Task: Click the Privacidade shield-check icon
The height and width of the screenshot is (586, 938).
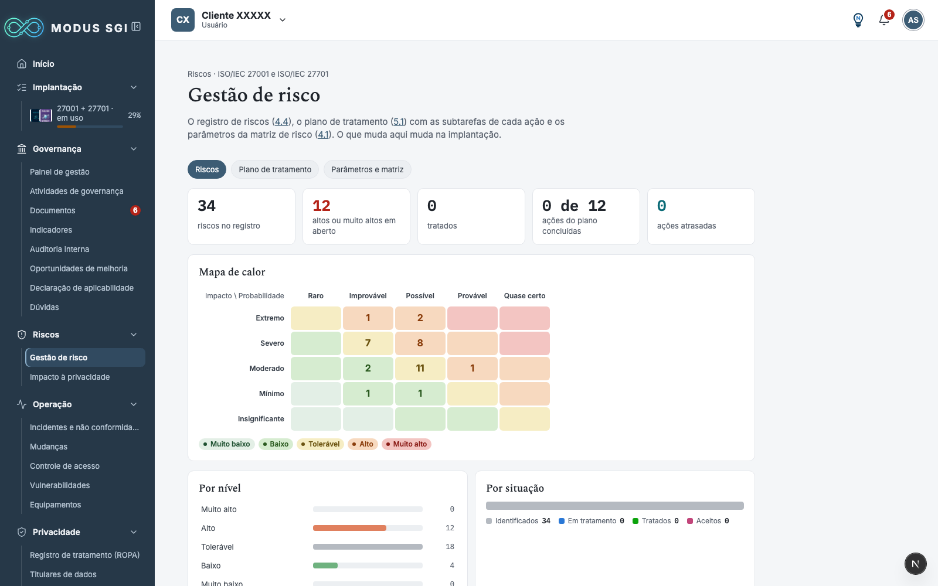Action: click(x=22, y=532)
